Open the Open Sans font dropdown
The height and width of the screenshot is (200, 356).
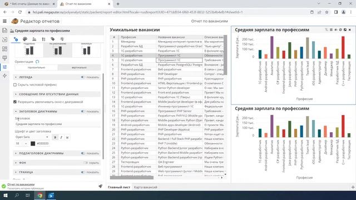coord(32,137)
